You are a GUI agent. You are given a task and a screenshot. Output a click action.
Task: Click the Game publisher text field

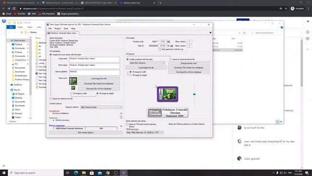(x=95, y=72)
